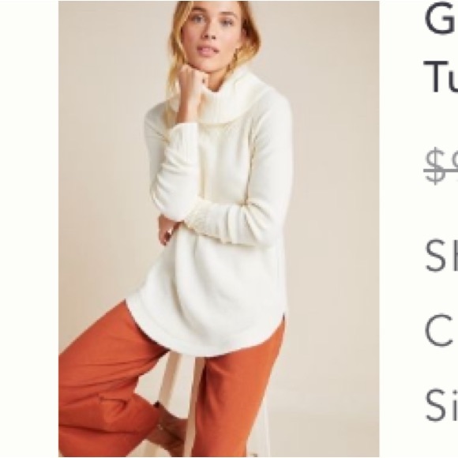
Task: Click the white margin left of the photo
Action: tap(29, 229)
